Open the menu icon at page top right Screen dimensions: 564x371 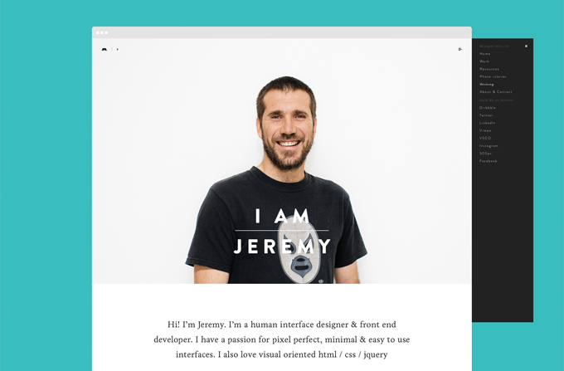pyautogui.click(x=460, y=49)
